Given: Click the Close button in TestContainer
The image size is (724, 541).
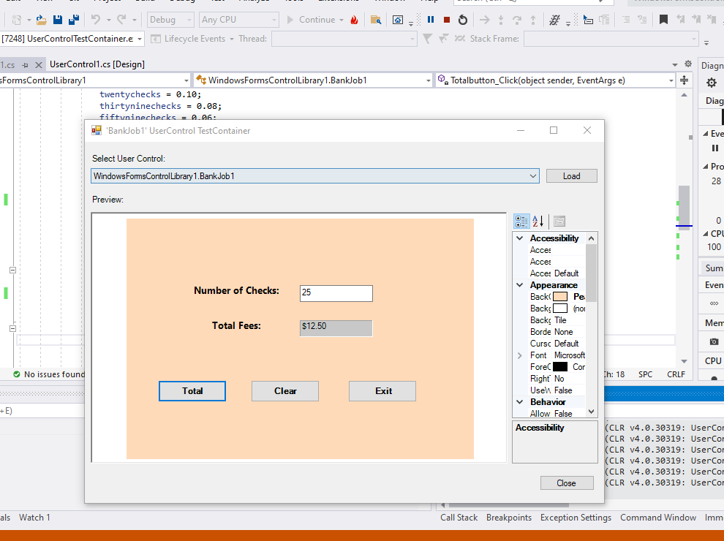Looking at the screenshot, I should 567,483.
